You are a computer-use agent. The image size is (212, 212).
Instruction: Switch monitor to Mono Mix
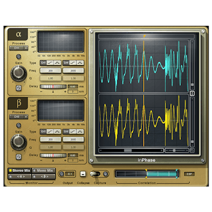click(x=44, y=170)
